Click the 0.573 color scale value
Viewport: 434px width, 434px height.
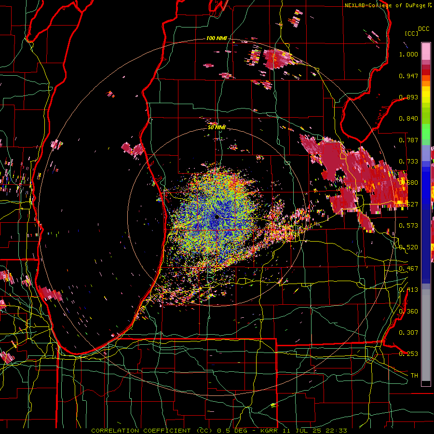(x=408, y=226)
